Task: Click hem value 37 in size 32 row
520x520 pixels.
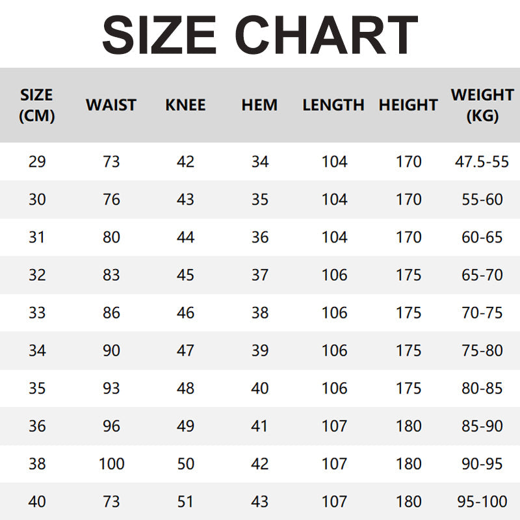Action: pos(259,275)
